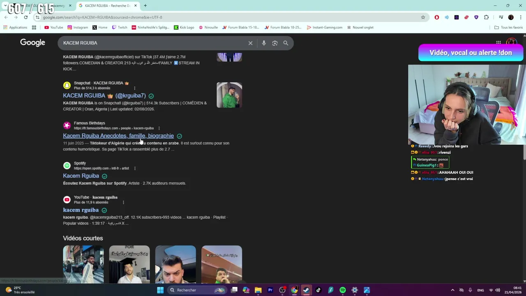Reload the page
Screen dimensions: 526x296
coord(26,17)
